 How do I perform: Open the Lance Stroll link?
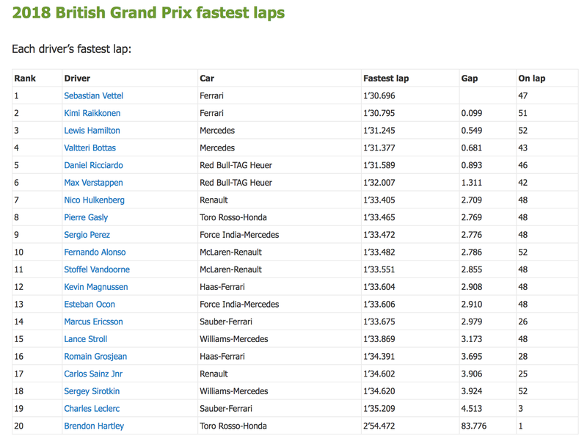click(86, 339)
